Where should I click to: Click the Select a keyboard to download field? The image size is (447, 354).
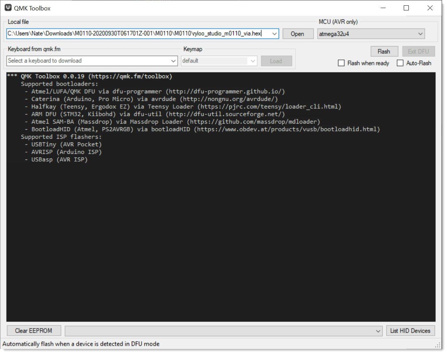tap(87, 61)
